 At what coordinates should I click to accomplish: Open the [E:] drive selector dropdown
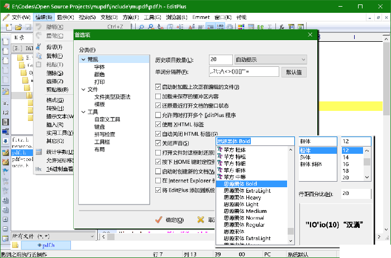click(22, 48)
